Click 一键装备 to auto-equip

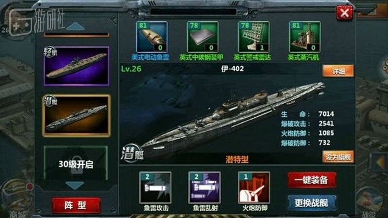click(x=312, y=180)
